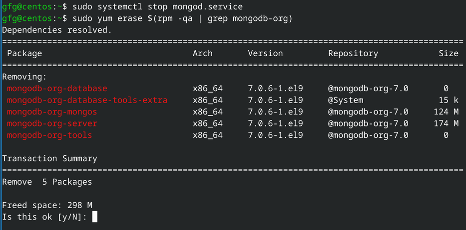Click the mongodb-org-tools package name
466x230 pixels.
(x=49, y=135)
